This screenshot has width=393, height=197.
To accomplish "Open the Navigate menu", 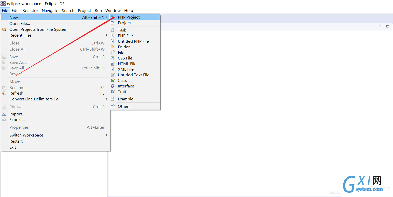I will tap(50, 10).
